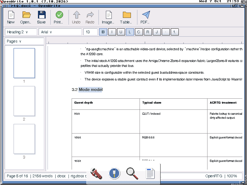Open the Pages sidebar dropdown
This screenshot has width=247, height=185.
pos(24,41)
